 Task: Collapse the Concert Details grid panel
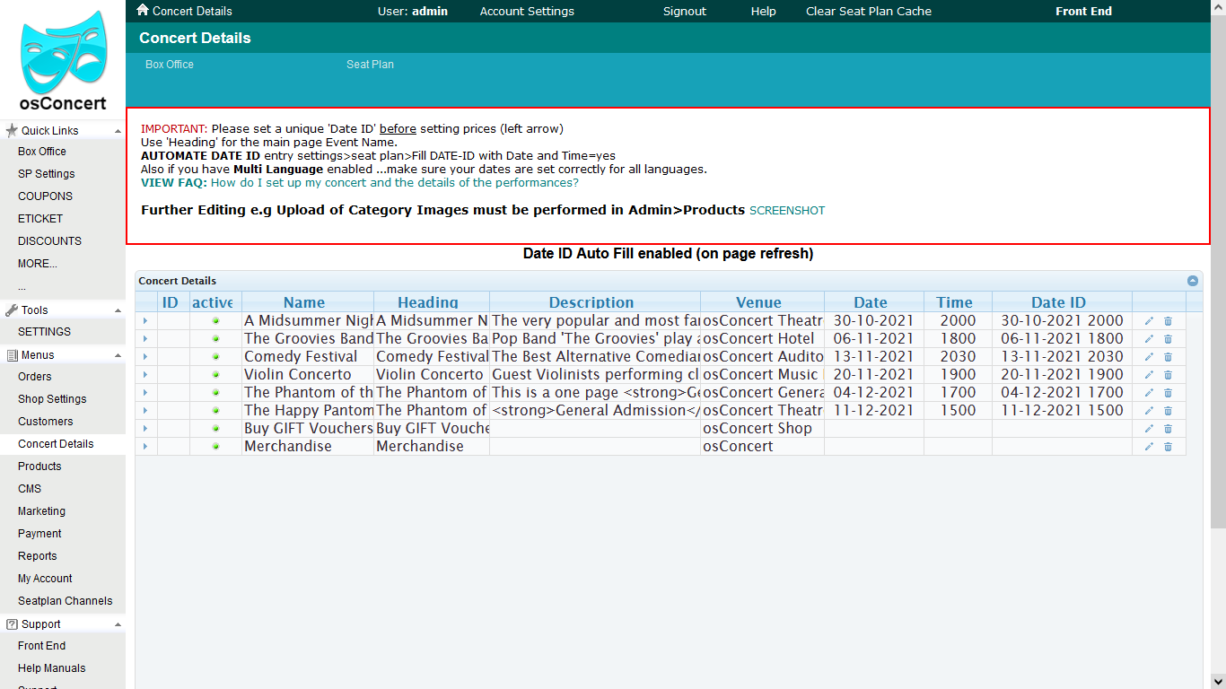click(1192, 281)
